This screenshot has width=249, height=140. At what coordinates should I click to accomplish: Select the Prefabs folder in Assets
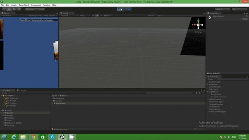(x=9, y=118)
